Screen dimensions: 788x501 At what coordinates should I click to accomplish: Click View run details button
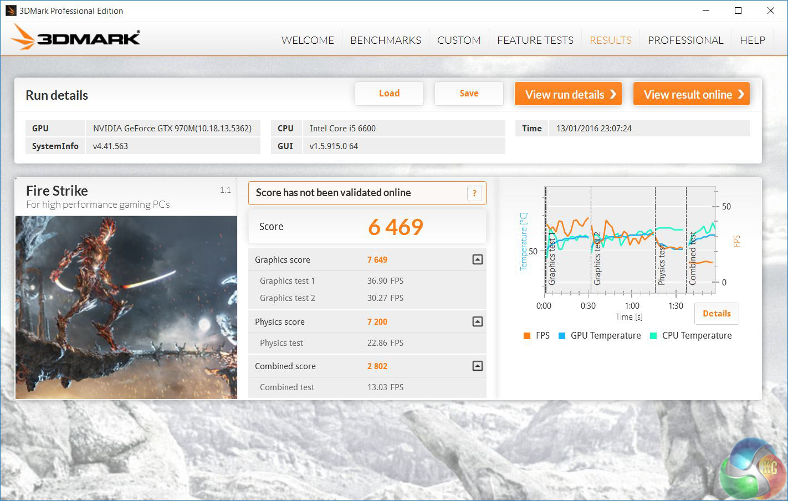click(x=568, y=94)
